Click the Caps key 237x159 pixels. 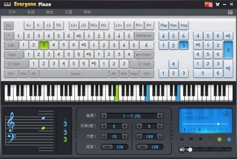(x=13, y=55)
